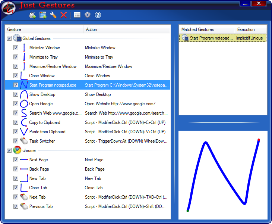Viewport: 272px width, 224px height.
Task: Click the S gesture icon for Search Web
Action: click(x=24, y=113)
